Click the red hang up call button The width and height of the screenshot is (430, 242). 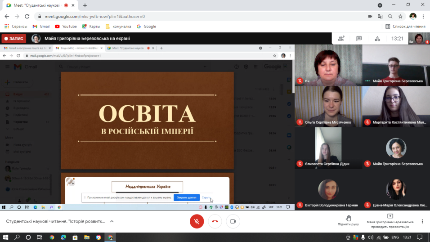(215, 221)
